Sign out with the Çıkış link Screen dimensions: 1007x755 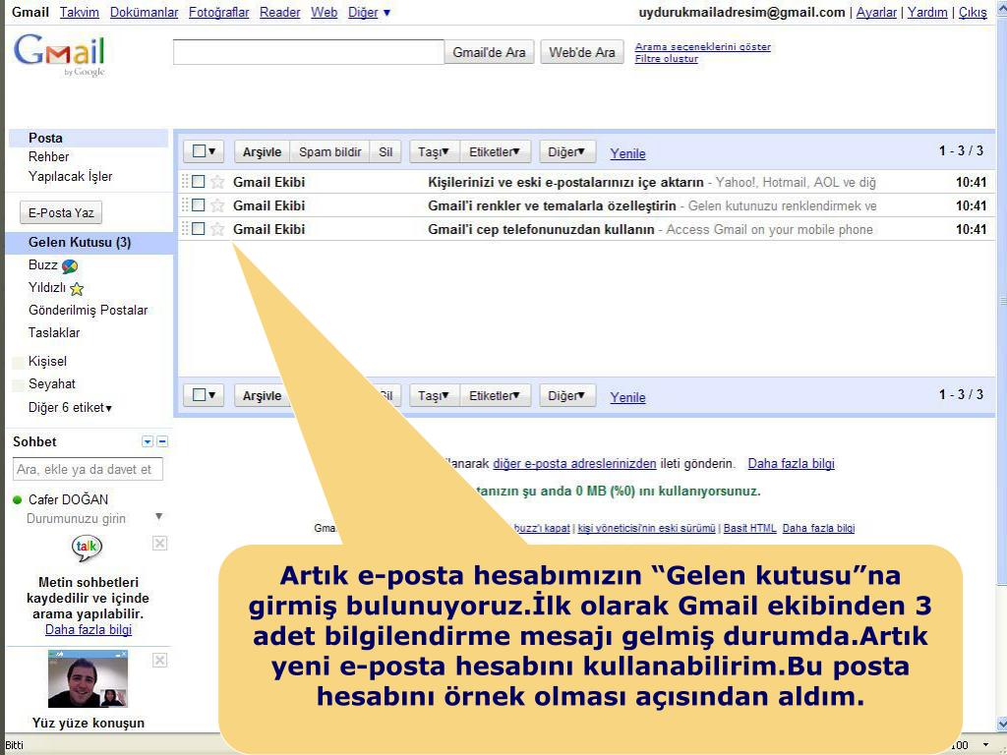(973, 12)
